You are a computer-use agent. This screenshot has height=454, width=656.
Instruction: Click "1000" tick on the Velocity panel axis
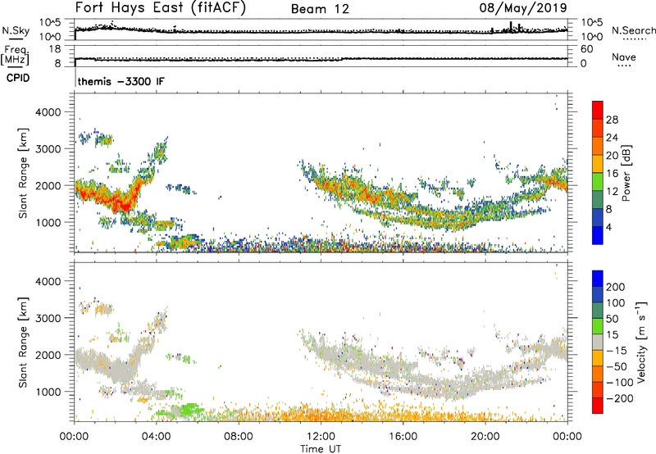pos(48,392)
